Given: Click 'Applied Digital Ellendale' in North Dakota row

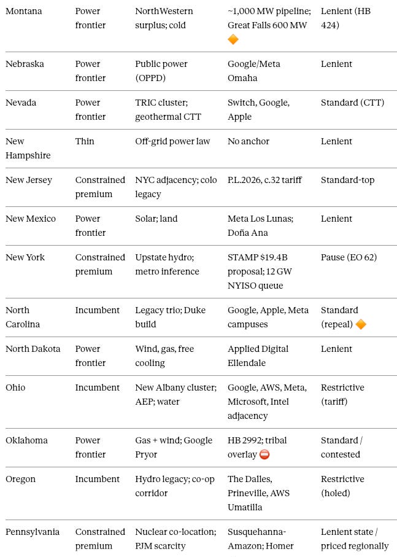Looking at the screenshot, I should pyautogui.click(x=258, y=356).
